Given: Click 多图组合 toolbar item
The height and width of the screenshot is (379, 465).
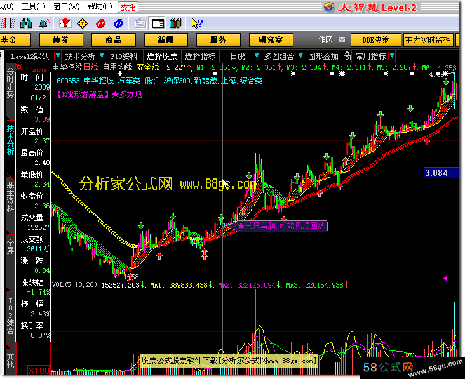Looking at the screenshot, I should pos(279,56).
